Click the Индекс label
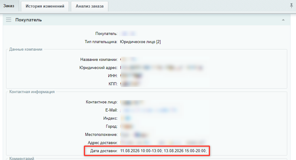This screenshot has width=296, height=160. point(110,118)
